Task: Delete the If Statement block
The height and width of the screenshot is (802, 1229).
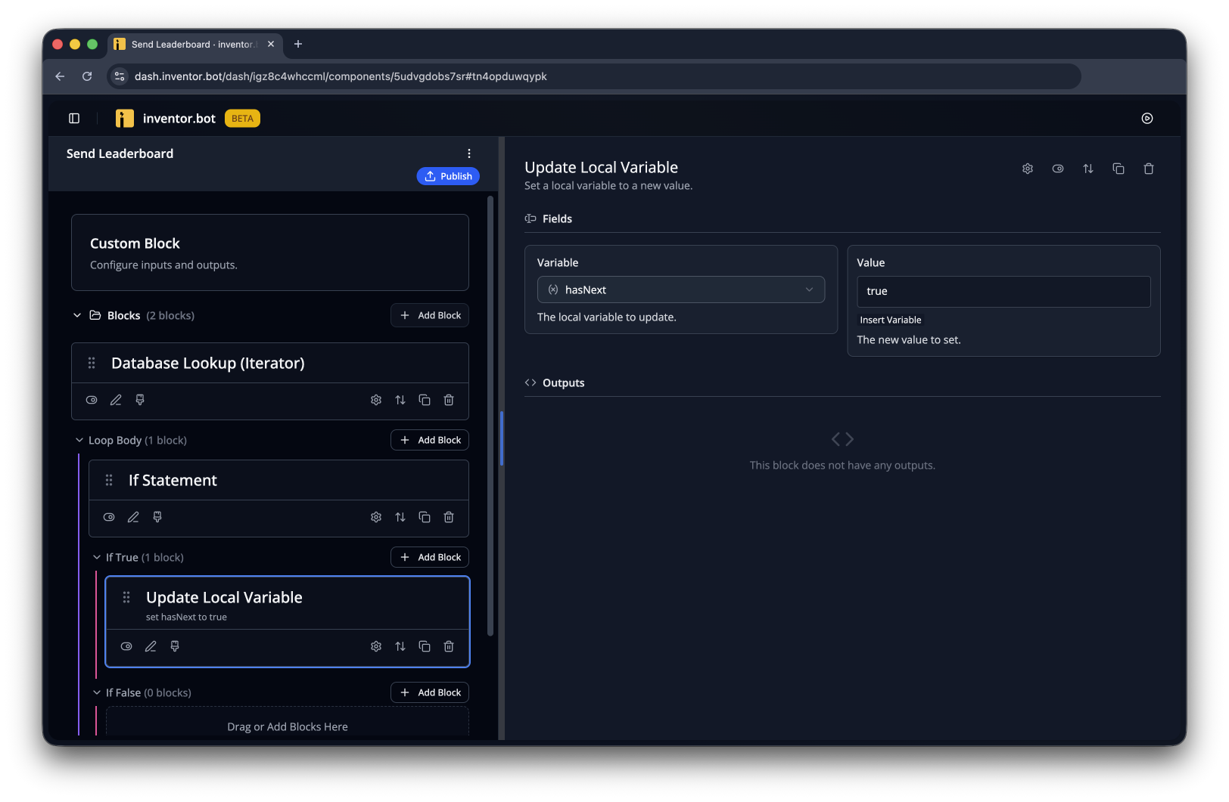Action: pos(449,517)
